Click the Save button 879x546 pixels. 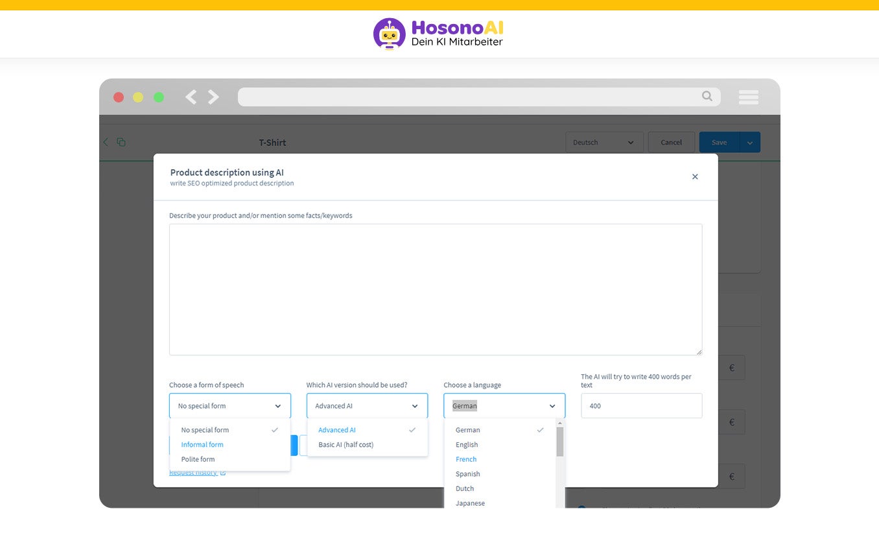point(720,142)
